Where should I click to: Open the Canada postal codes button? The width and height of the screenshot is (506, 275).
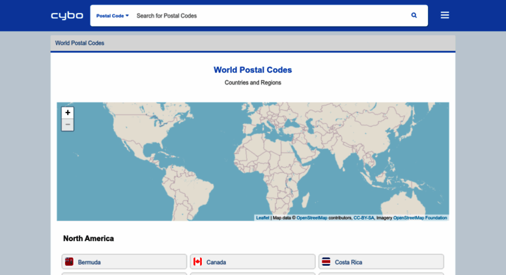[x=253, y=262]
